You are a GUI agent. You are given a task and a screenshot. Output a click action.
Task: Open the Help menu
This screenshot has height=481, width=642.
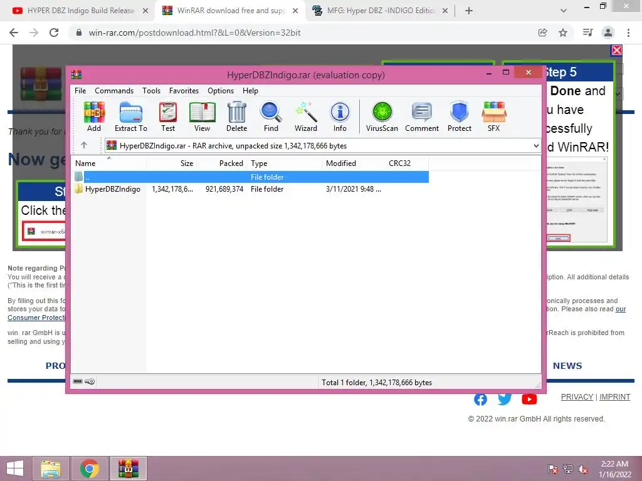(250, 91)
